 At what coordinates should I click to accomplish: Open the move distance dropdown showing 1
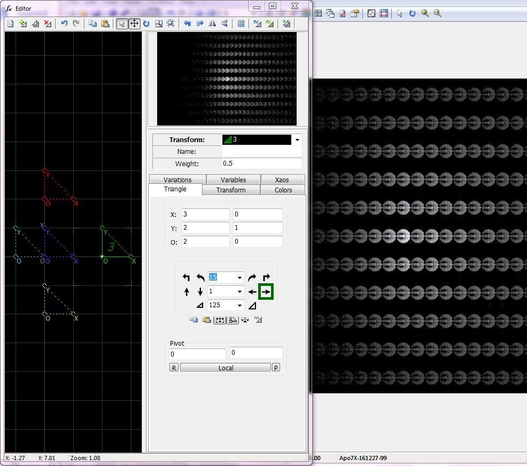point(239,292)
